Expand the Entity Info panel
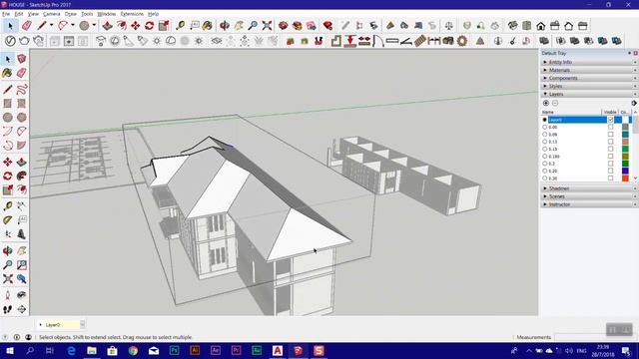639x359 pixels. 589,62
